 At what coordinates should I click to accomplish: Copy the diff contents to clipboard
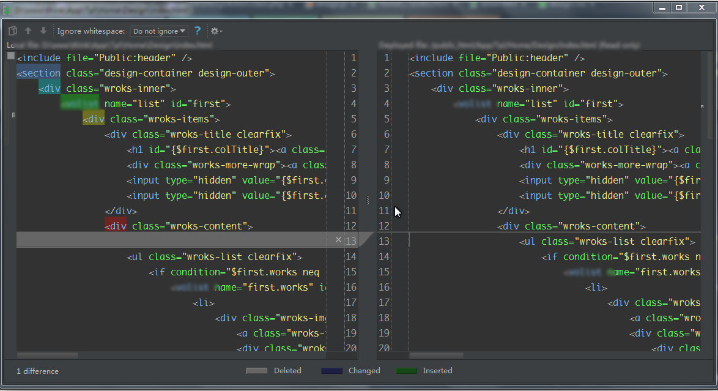[12, 30]
